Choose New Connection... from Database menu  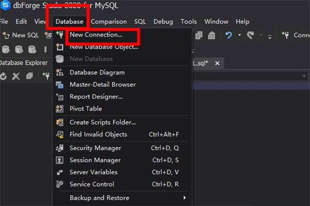pyautogui.click(x=96, y=35)
